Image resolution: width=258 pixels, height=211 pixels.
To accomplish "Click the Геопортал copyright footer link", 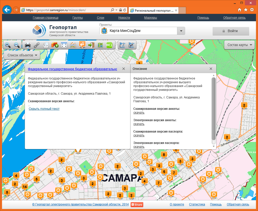I will tap(80, 204).
